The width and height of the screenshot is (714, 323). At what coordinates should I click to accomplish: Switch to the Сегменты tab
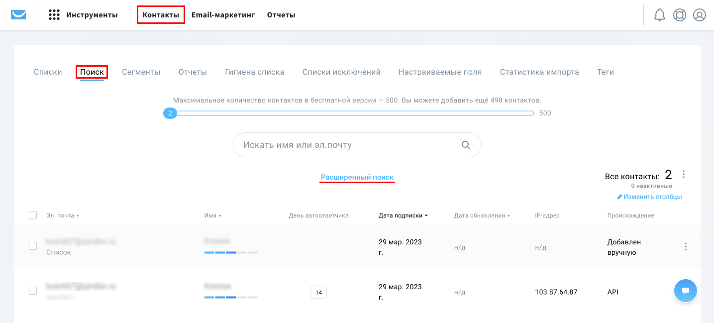[141, 72]
